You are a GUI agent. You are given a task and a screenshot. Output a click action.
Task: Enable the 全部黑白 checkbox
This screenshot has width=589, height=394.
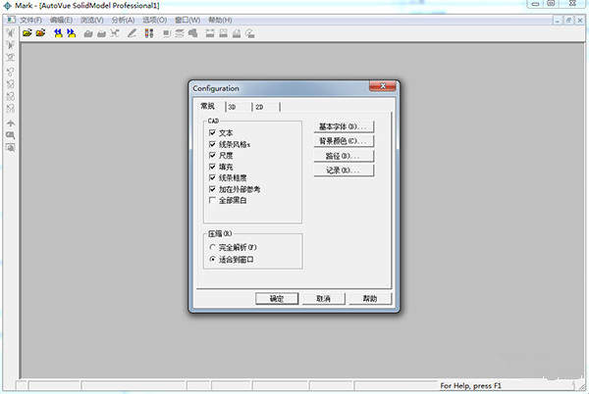click(212, 200)
